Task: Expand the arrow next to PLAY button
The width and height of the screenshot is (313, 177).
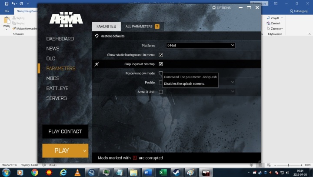Action: point(84,150)
